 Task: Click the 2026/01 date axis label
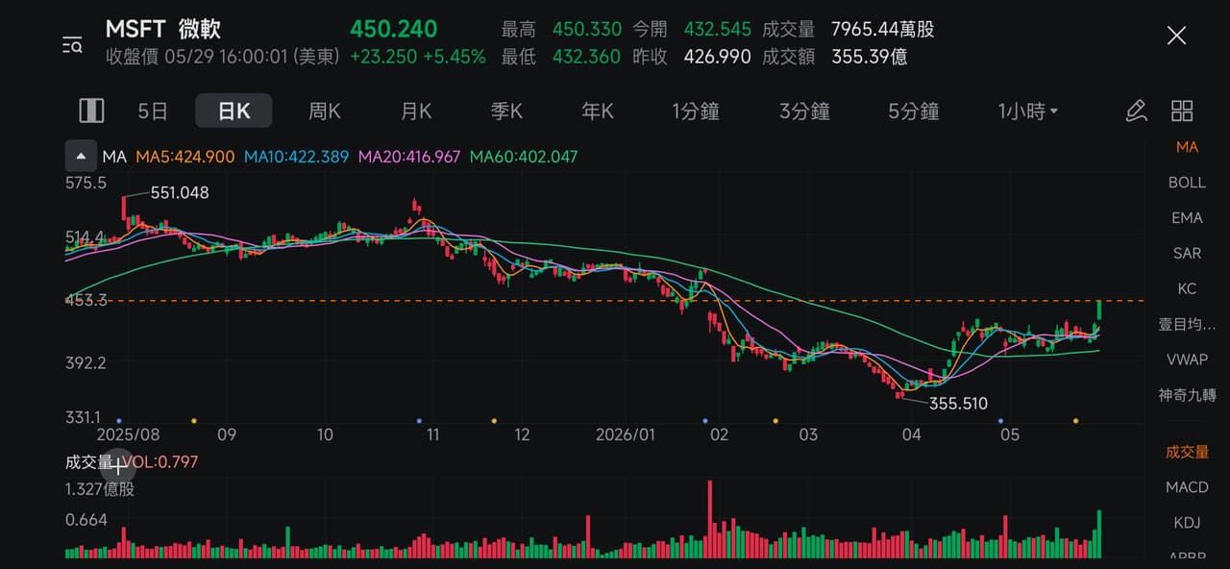click(625, 434)
